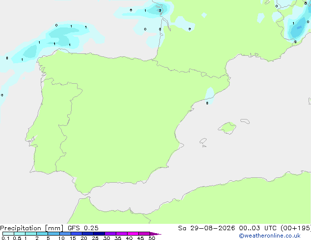The image size is (311, 240).
Task: Pick the 25–30 mm navy legend swatch
Action: [99, 234]
